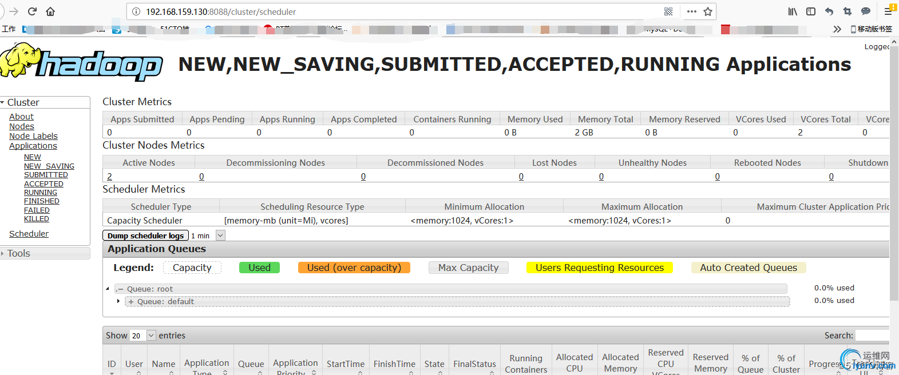Filter applications by SUBMITTED state
This screenshot has height=375, width=899.
[46, 175]
